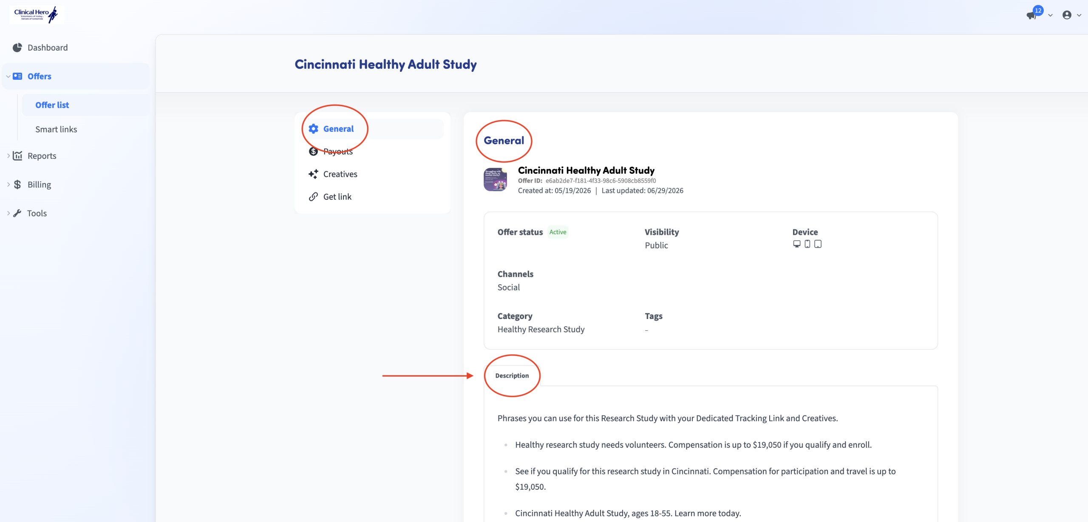Expand the Reports menu chevron
This screenshot has height=522, width=1088.
[8, 156]
